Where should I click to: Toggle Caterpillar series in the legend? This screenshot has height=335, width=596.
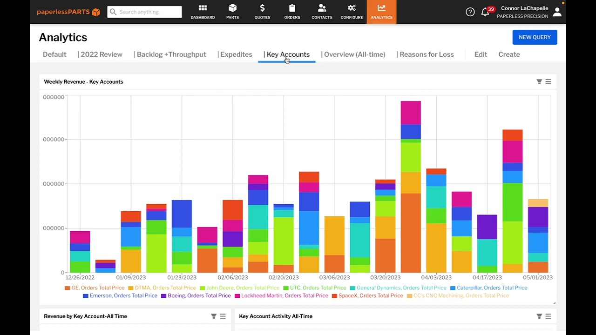(x=489, y=288)
